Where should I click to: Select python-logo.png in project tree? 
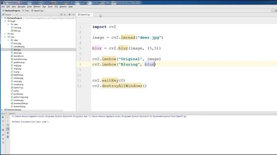pos(19,97)
